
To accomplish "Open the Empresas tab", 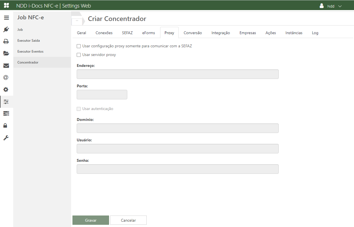I will click(x=248, y=33).
